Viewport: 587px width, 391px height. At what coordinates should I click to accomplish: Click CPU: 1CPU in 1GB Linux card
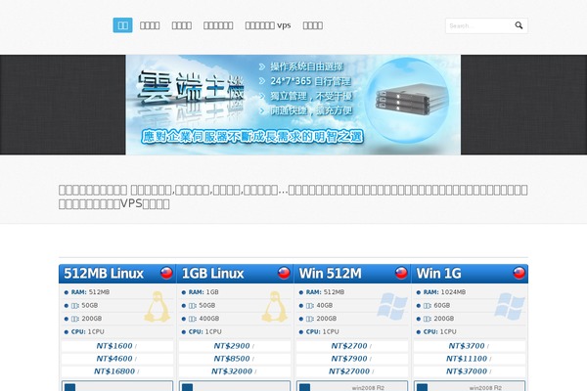pos(205,332)
